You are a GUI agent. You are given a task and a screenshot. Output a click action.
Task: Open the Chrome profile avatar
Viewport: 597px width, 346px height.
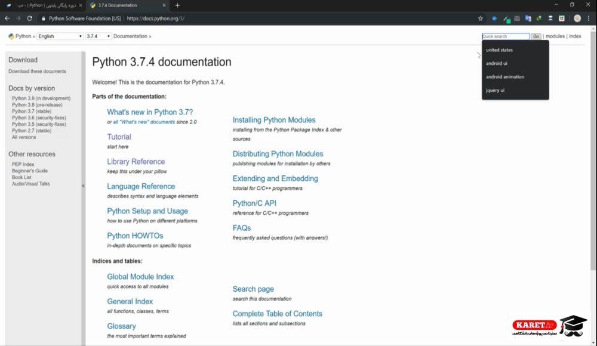(577, 18)
